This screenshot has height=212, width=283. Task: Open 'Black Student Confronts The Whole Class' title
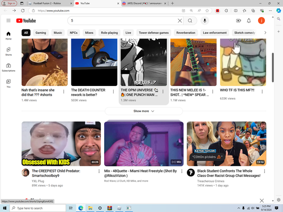point(229,173)
